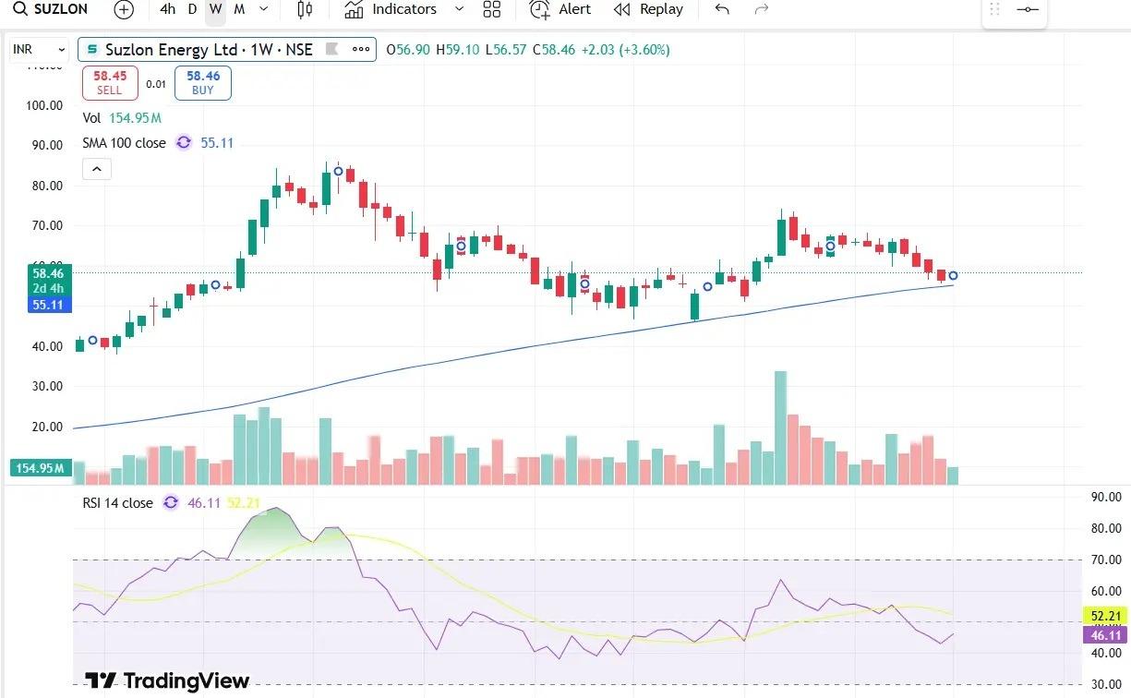
Task: Click the L56.57 low value
Action: [x=505, y=50]
